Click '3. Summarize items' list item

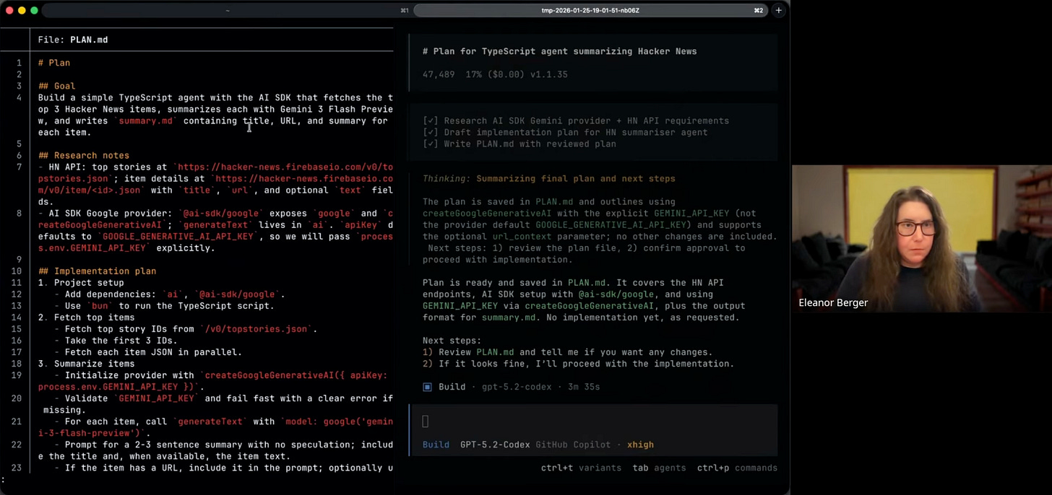point(87,364)
